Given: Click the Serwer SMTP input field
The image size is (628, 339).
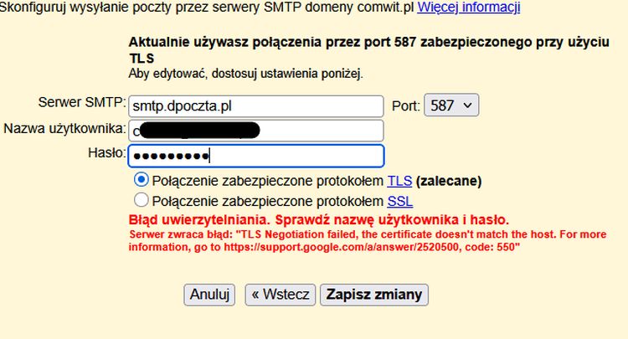Looking at the screenshot, I should click(x=256, y=106).
